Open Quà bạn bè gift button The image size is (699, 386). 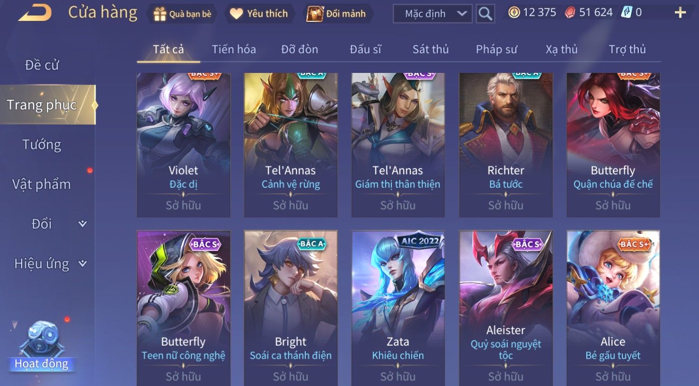click(x=182, y=14)
